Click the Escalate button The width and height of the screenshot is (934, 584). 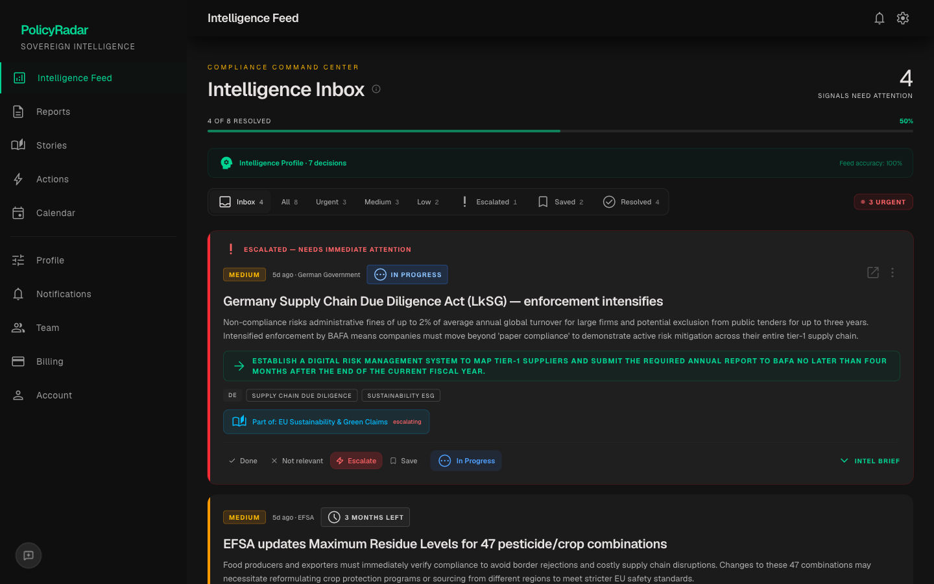tap(356, 460)
